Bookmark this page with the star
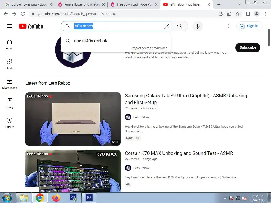The height and width of the screenshot is (203, 271). point(238,14)
